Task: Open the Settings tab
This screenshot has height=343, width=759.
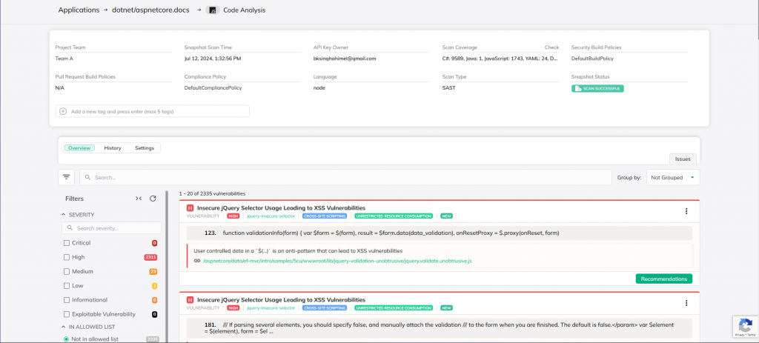Action: (145, 148)
